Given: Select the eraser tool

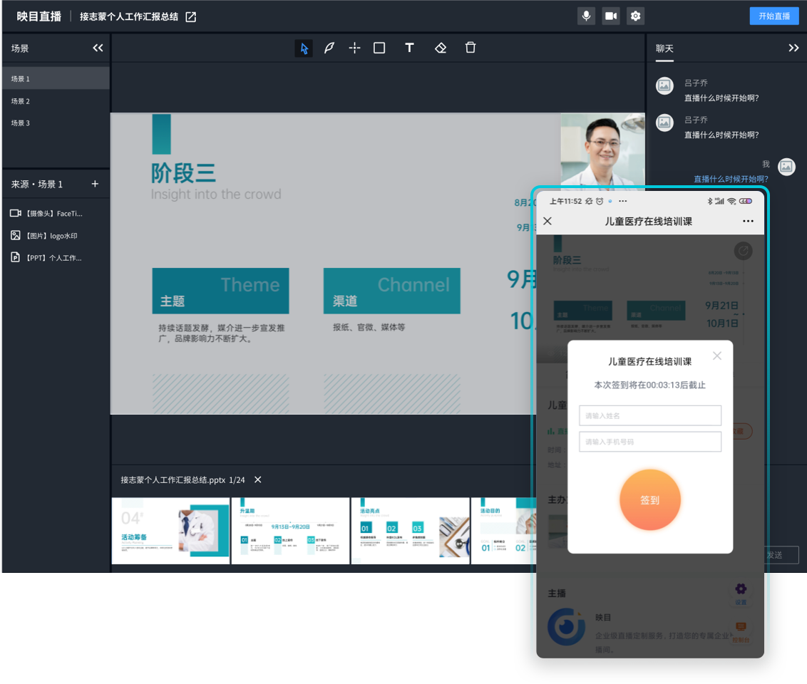Looking at the screenshot, I should [x=441, y=48].
